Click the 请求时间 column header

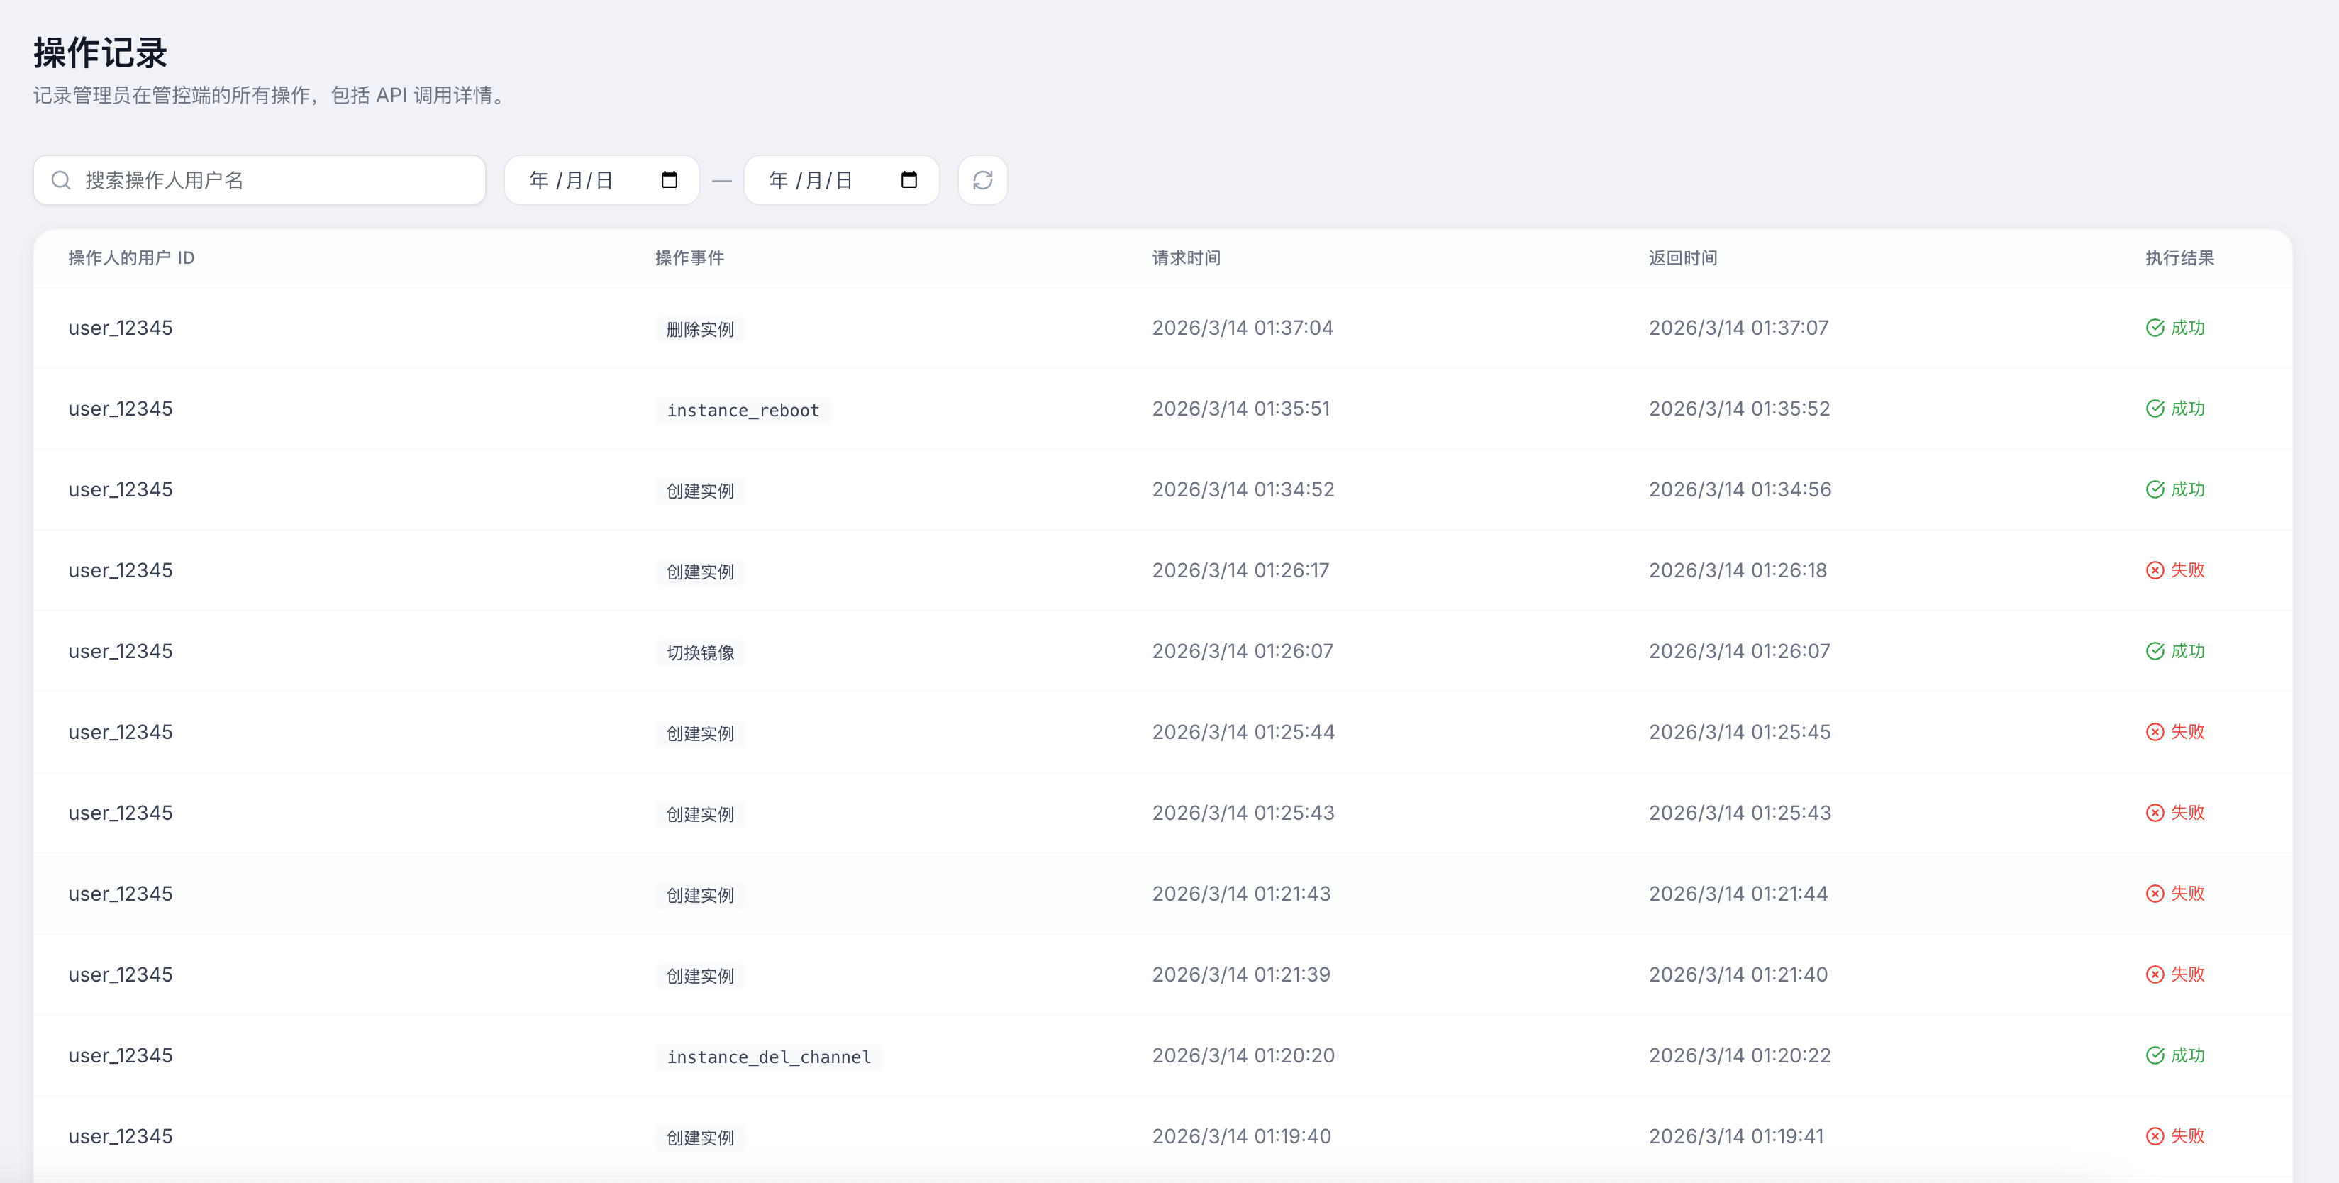[1186, 258]
